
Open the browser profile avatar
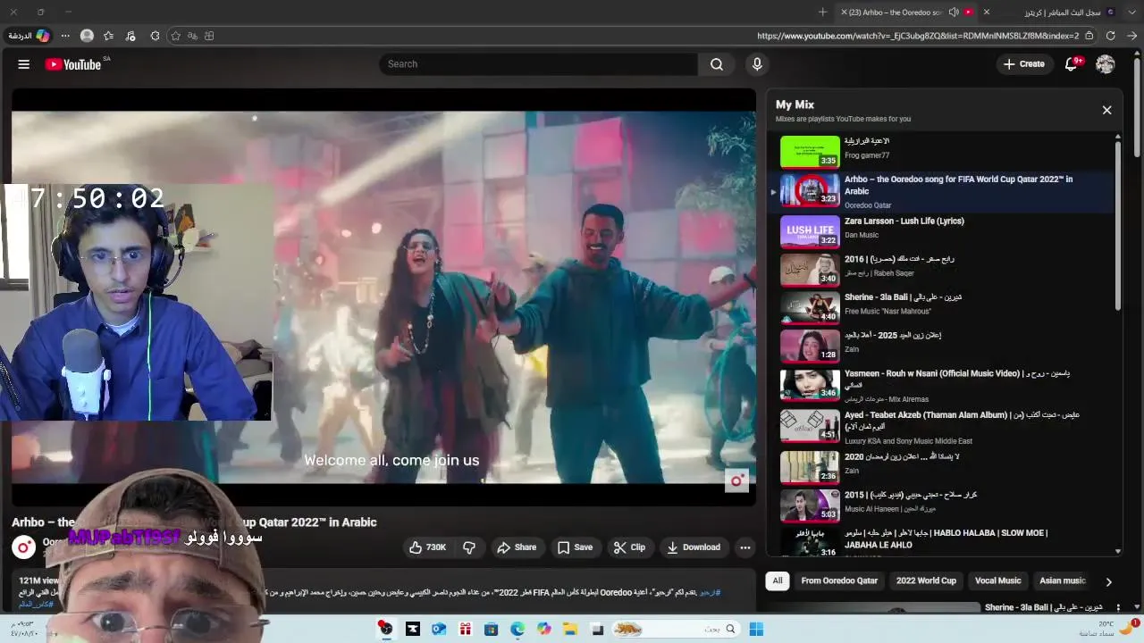[x=87, y=36]
